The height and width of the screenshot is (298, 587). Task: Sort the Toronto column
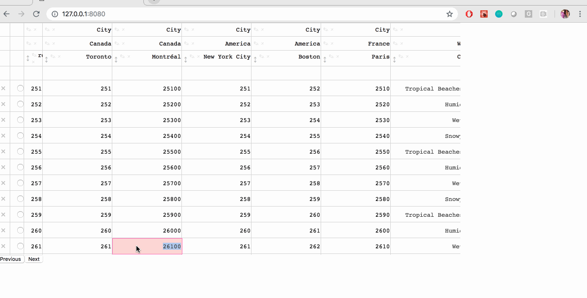(46, 59)
